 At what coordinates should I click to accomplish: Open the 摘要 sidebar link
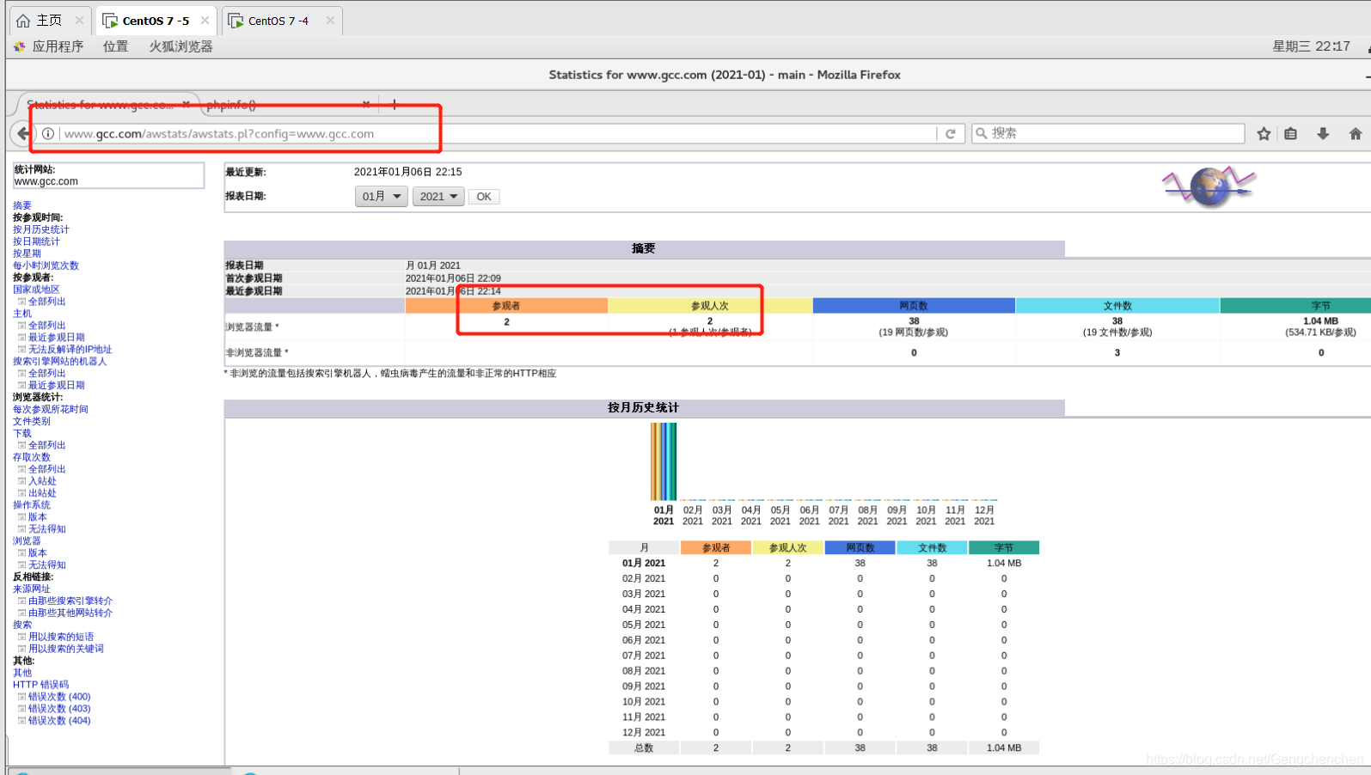[x=22, y=205]
